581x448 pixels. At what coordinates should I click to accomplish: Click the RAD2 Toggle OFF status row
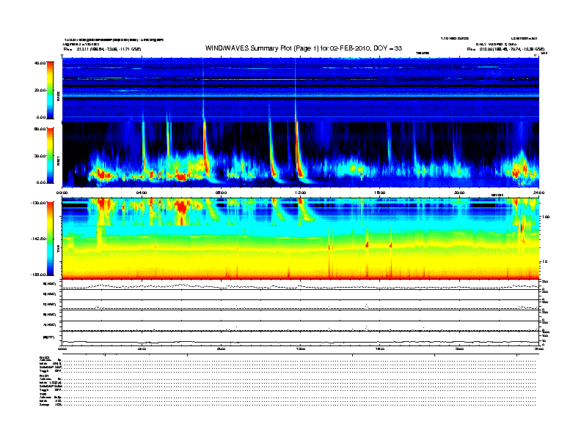[x=288, y=370]
